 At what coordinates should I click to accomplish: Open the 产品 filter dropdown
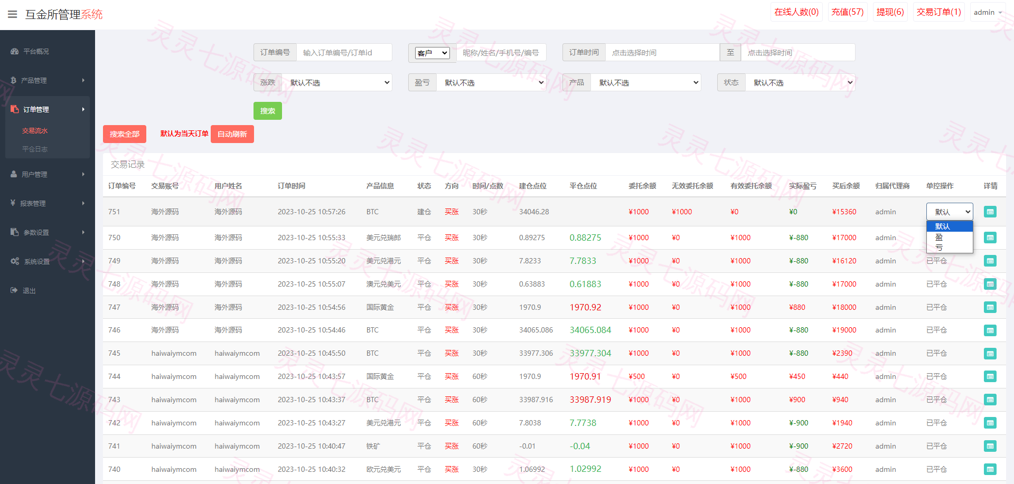(x=646, y=82)
